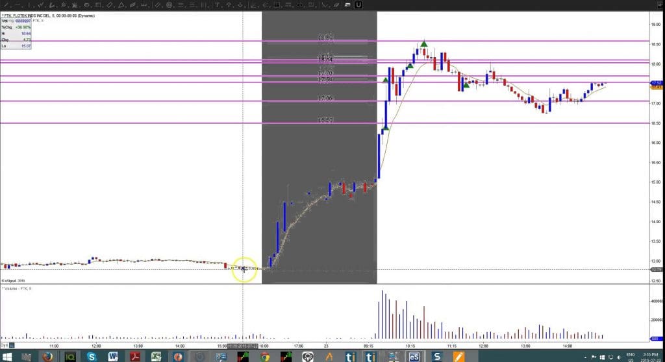Screen dimensions: 665x362
Task: Open Skype from the taskbar
Action: tap(91, 357)
